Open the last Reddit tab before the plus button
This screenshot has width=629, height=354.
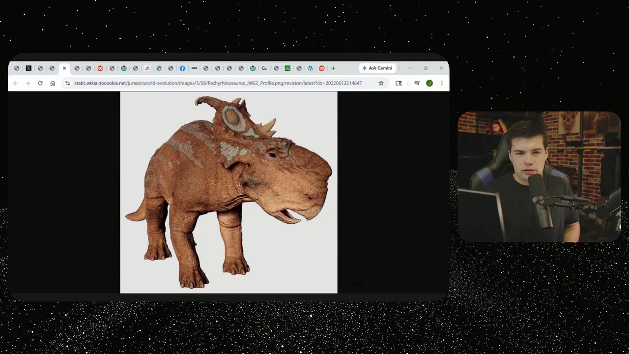tap(322, 68)
